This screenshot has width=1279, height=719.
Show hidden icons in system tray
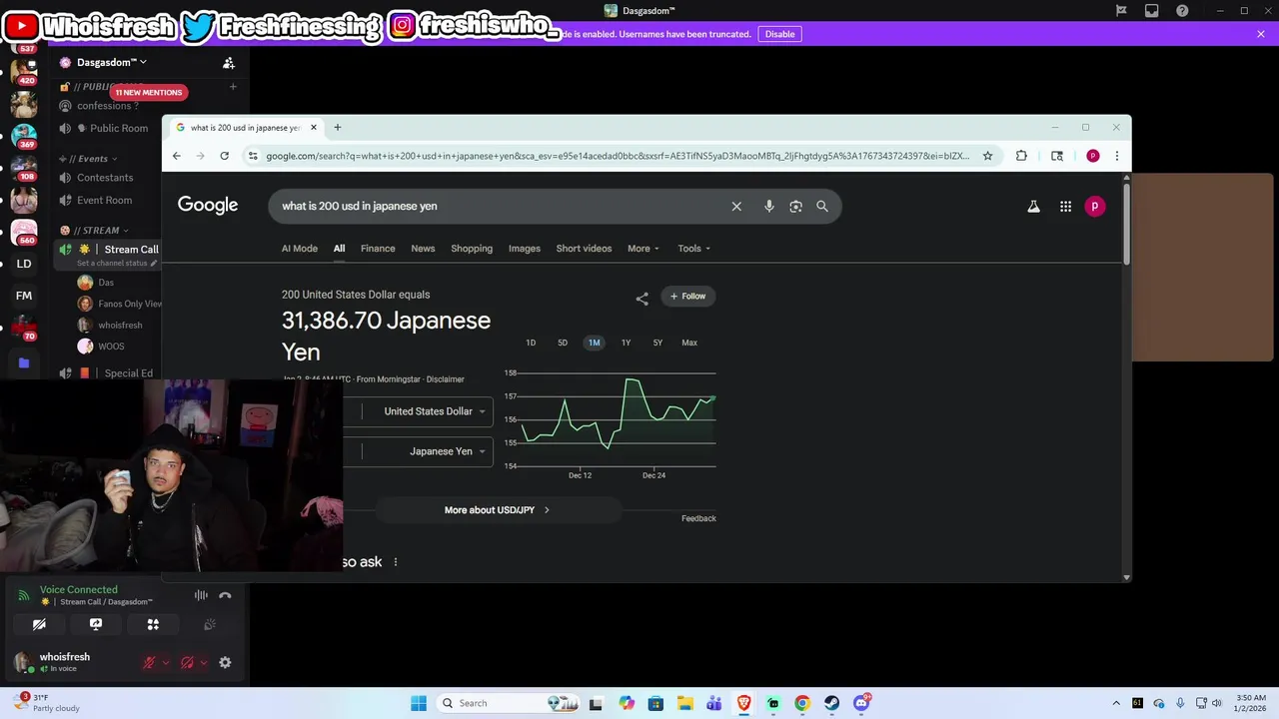(1116, 703)
